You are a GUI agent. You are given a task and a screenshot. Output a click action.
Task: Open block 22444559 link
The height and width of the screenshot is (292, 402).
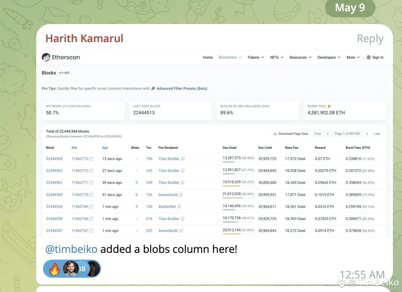click(x=54, y=207)
